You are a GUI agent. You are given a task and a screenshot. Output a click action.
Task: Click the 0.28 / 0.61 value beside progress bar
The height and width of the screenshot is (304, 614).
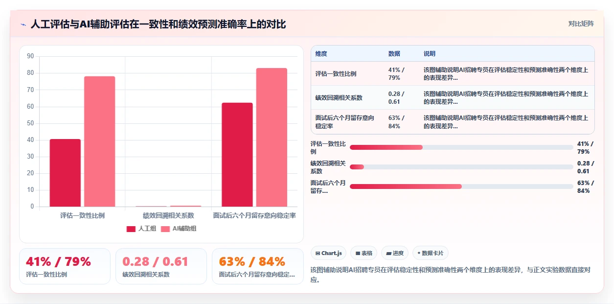tap(586, 167)
